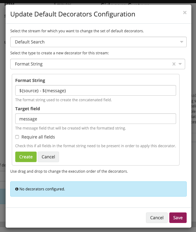Click the Update Default Decorators Configuration title
The image size is (196, 232).
(x=73, y=14)
